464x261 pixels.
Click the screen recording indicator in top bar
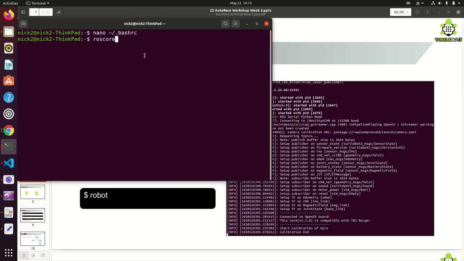tap(408, 3)
